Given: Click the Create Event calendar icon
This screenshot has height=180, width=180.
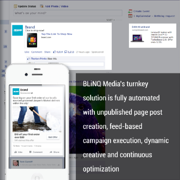Looking at the screenshot, I should (130, 11).
